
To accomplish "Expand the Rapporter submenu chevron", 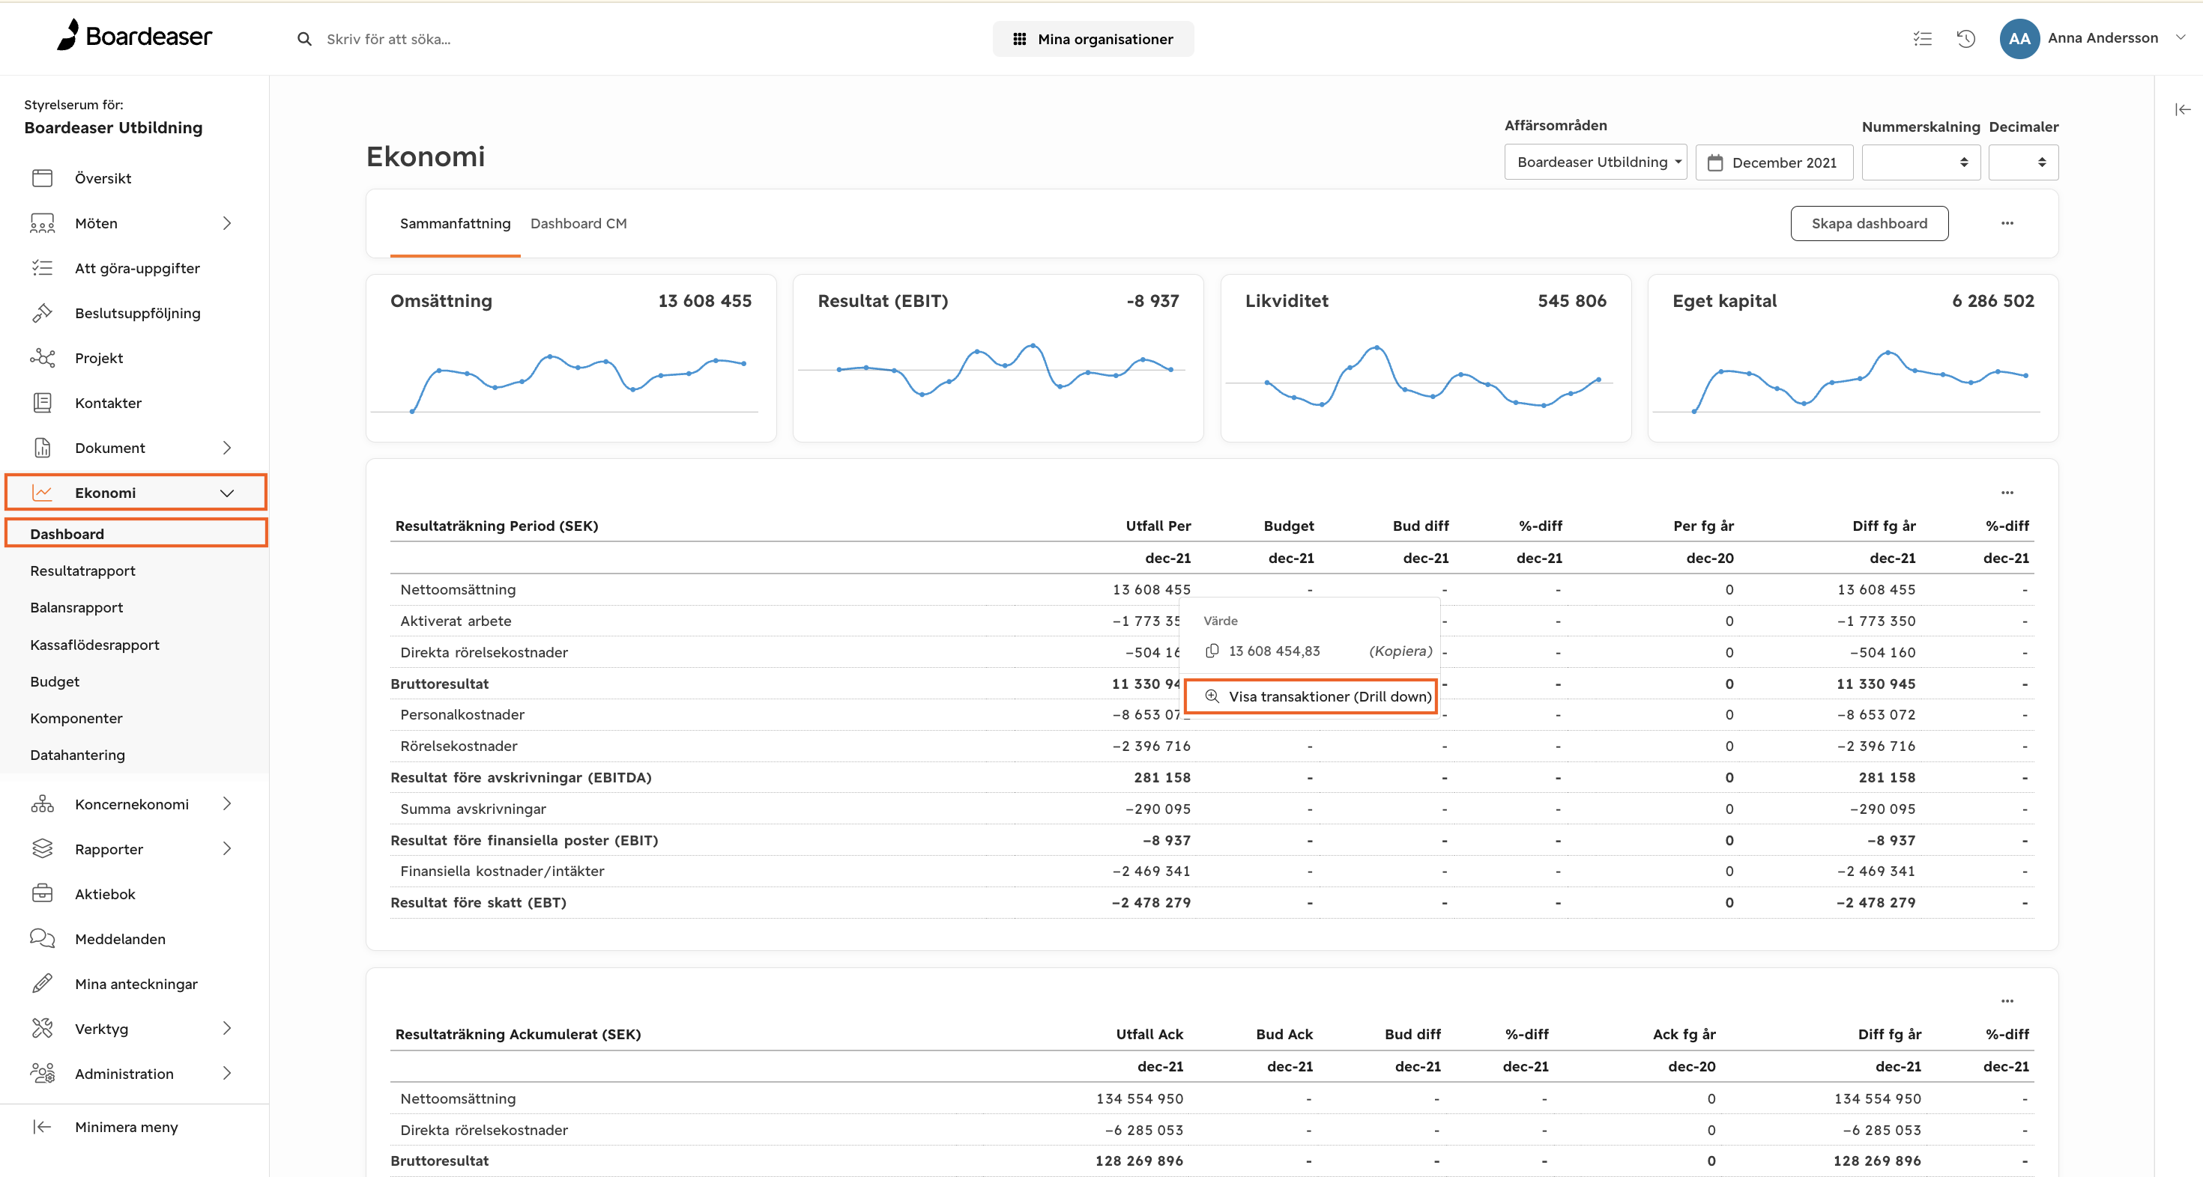I will pyautogui.click(x=226, y=849).
